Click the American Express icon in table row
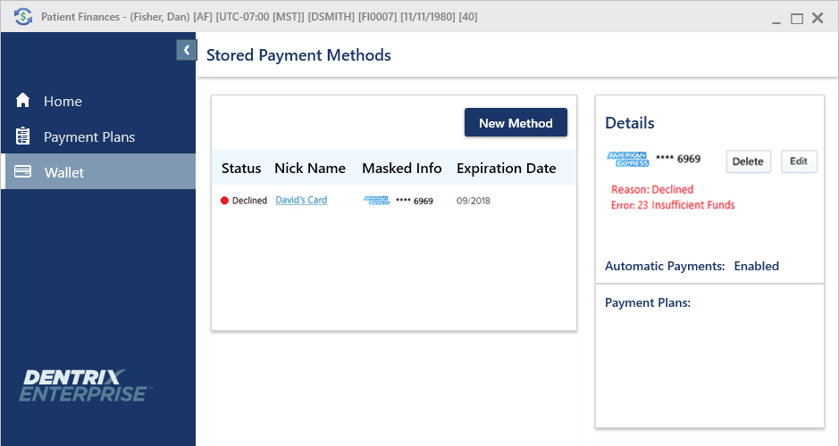Screen dimensions: 839x446 (x=377, y=201)
